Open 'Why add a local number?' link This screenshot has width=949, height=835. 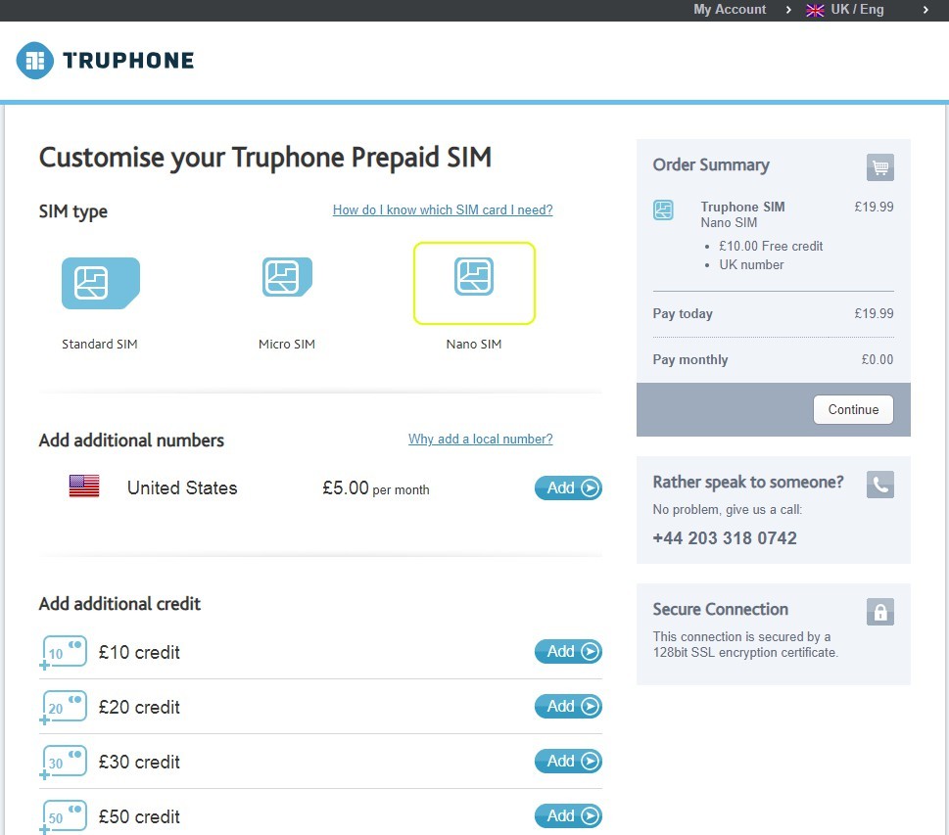481,439
